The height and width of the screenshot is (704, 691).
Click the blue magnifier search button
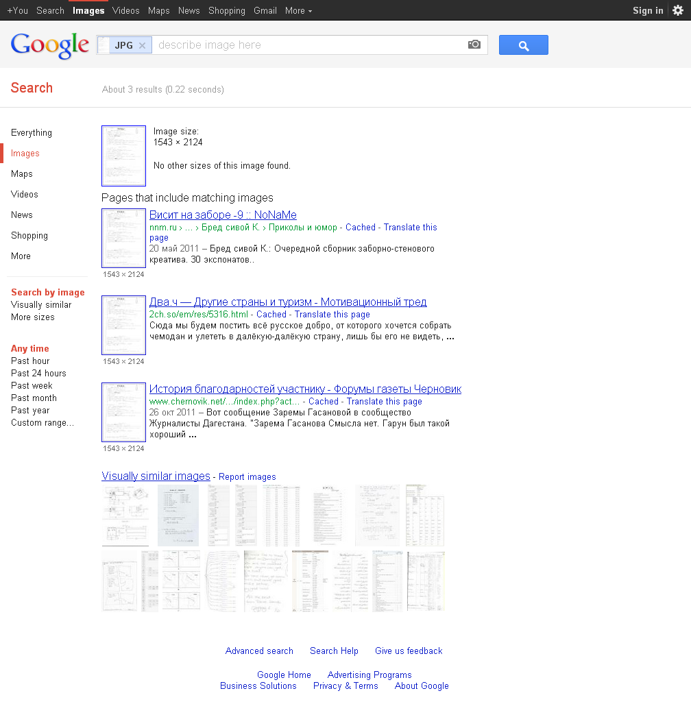click(x=524, y=45)
